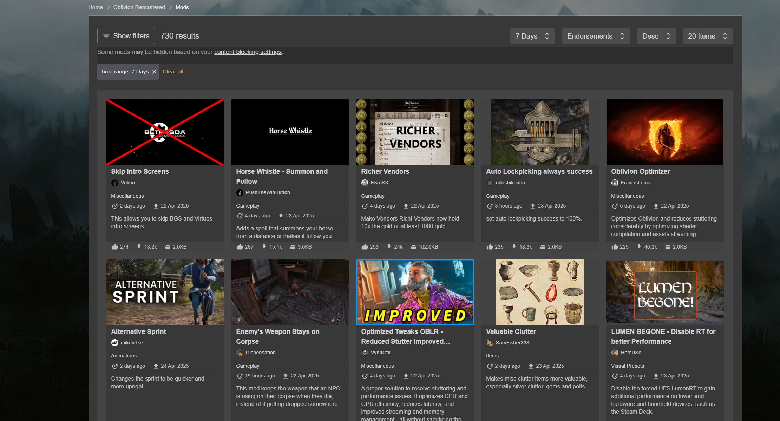Open Auto Lockpicking always success title
The image size is (780, 421).
coord(539,171)
